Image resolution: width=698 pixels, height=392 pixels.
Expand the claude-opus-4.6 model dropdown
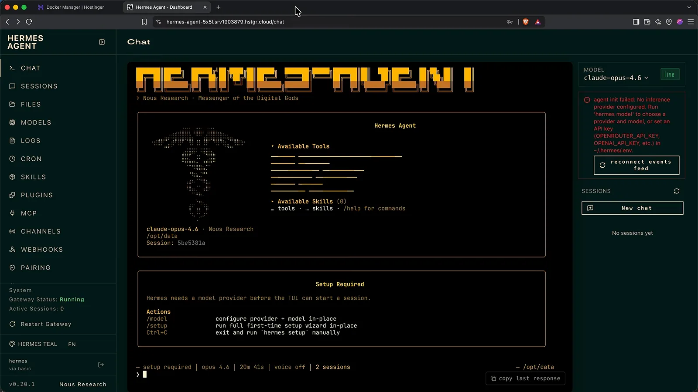[x=616, y=78]
